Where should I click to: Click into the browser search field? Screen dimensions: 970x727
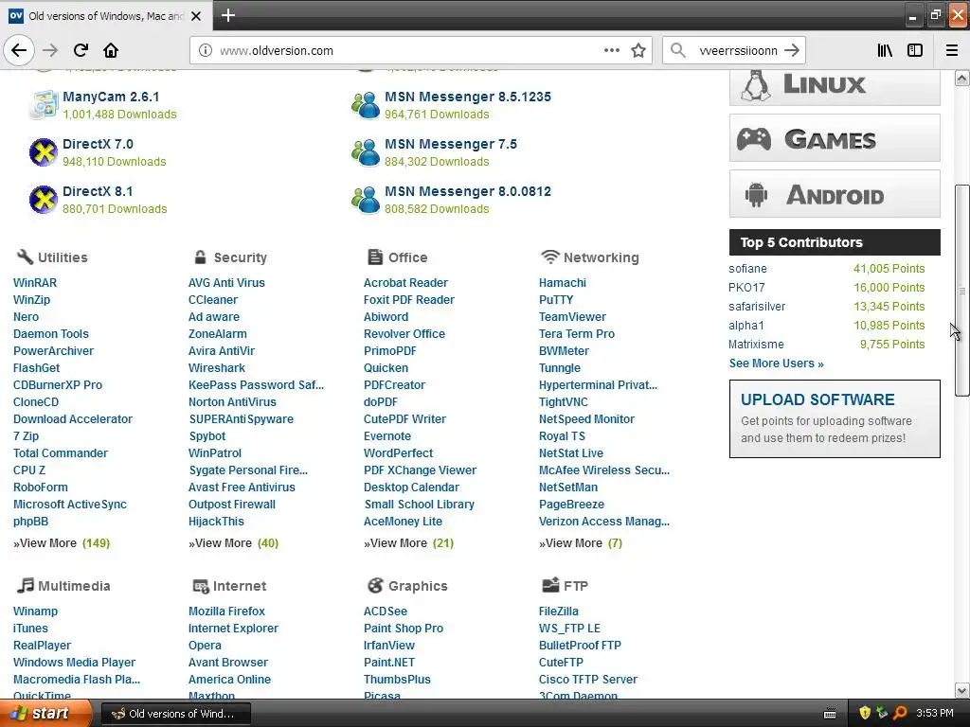(x=734, y=51)
